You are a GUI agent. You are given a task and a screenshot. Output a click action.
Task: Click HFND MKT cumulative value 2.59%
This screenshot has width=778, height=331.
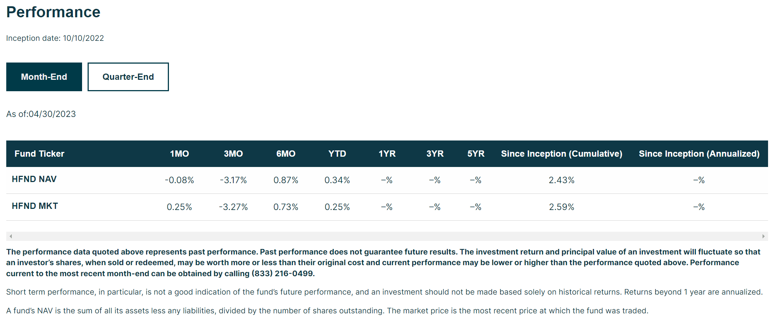click(562, 207)
